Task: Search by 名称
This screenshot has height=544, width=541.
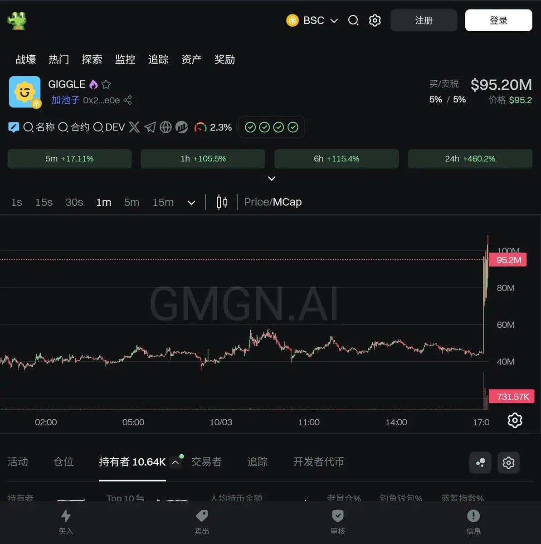Action: tap(39, 127)
